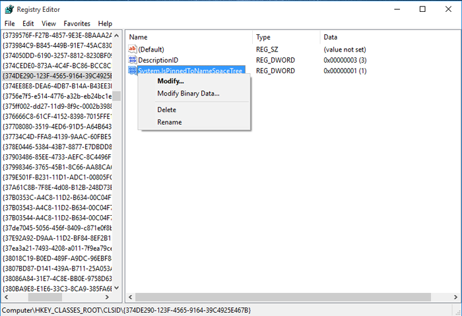Click the System.IsPinnedToNameSpaceTree DWORD icon
The width and height of the screenshot is (462, 316).
[133, 71]
